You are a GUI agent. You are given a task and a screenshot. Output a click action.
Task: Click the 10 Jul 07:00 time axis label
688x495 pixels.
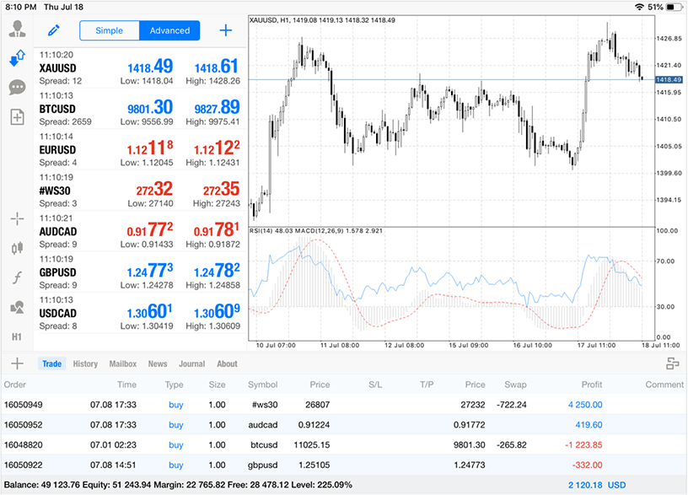pyautogui.click(x=276, y=346)
